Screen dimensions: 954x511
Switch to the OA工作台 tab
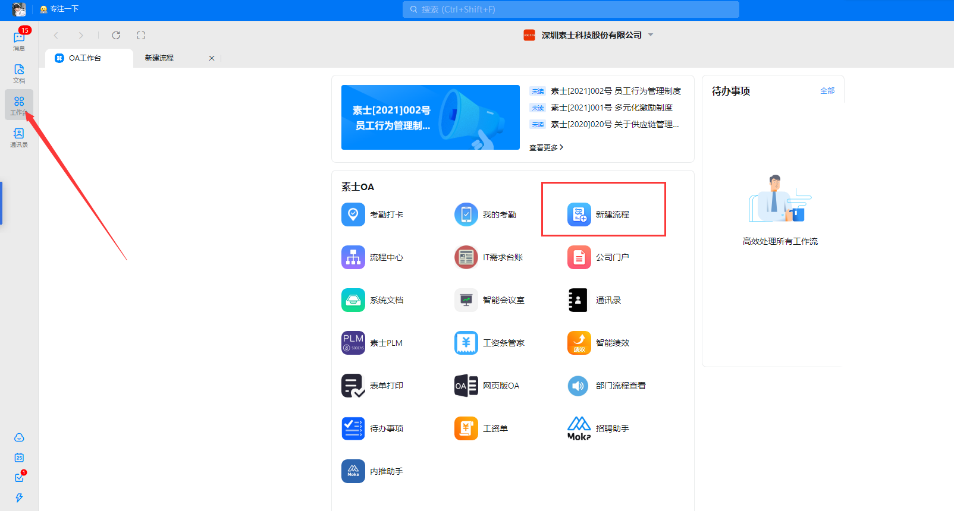coord(89,58)
